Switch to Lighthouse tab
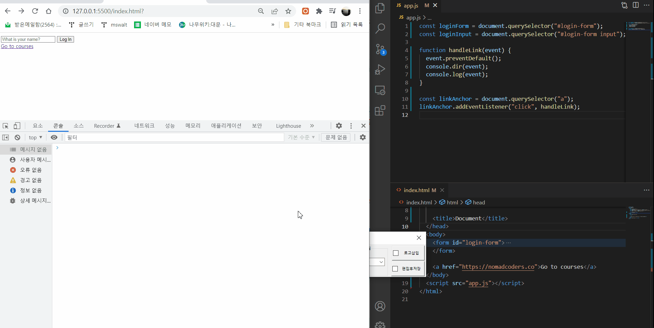The image size is (654, 328). (x=289, y=126)
